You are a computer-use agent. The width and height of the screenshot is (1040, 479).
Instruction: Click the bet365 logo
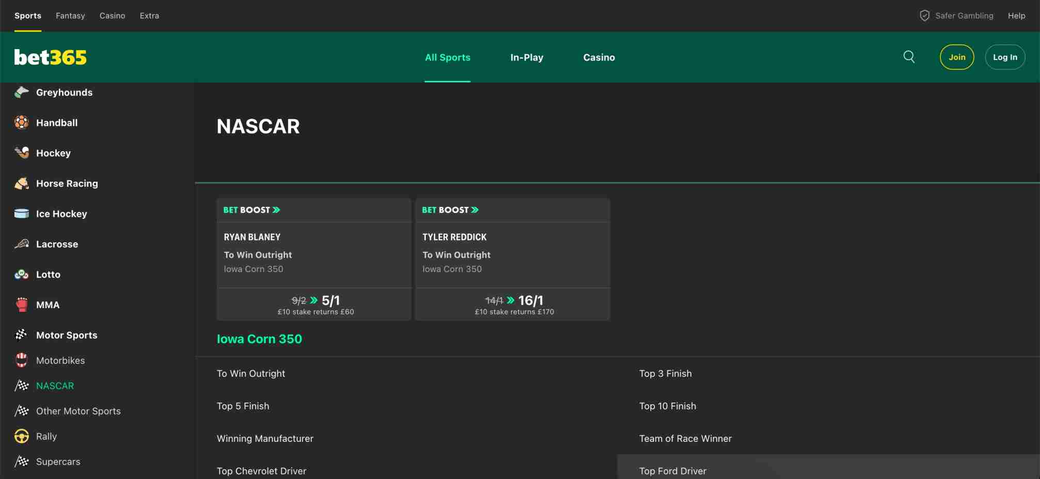point(51,57)
